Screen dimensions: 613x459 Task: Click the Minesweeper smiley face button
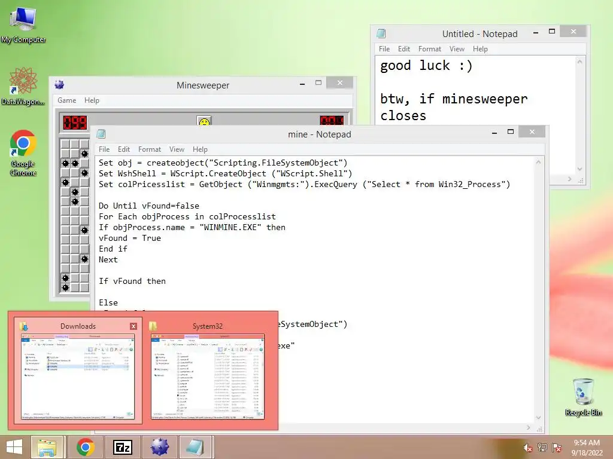(204, 121)
